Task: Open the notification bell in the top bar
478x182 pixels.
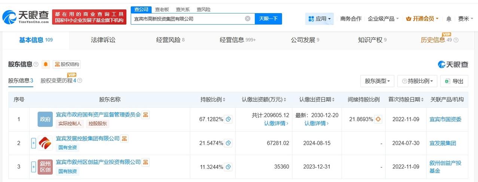Action: 449,19
